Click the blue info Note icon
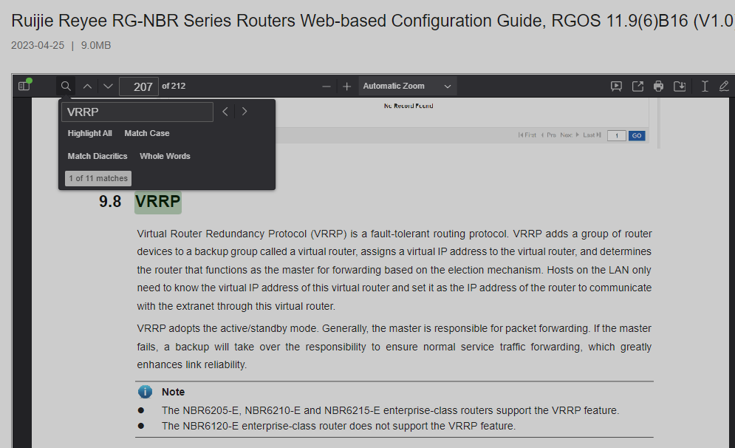Image resolution: width=735 pixels, height=448 pixels. coord(145,392)
